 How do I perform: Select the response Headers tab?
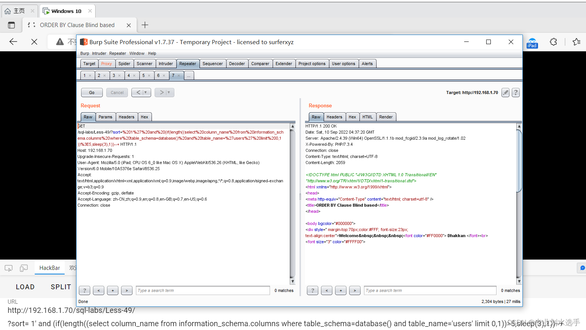coord(334,117)
